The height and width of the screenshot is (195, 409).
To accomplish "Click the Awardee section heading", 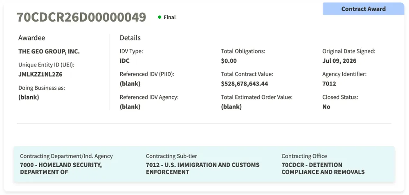I will tap(31, 38).
